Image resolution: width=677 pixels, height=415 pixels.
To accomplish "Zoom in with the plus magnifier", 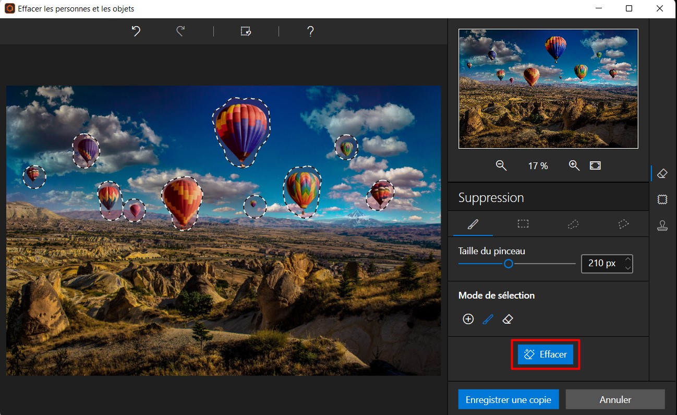I will 574,165.
